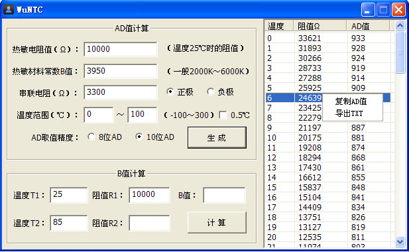
Task: Click the 阻值Ω column header
Action: point(320,26)
